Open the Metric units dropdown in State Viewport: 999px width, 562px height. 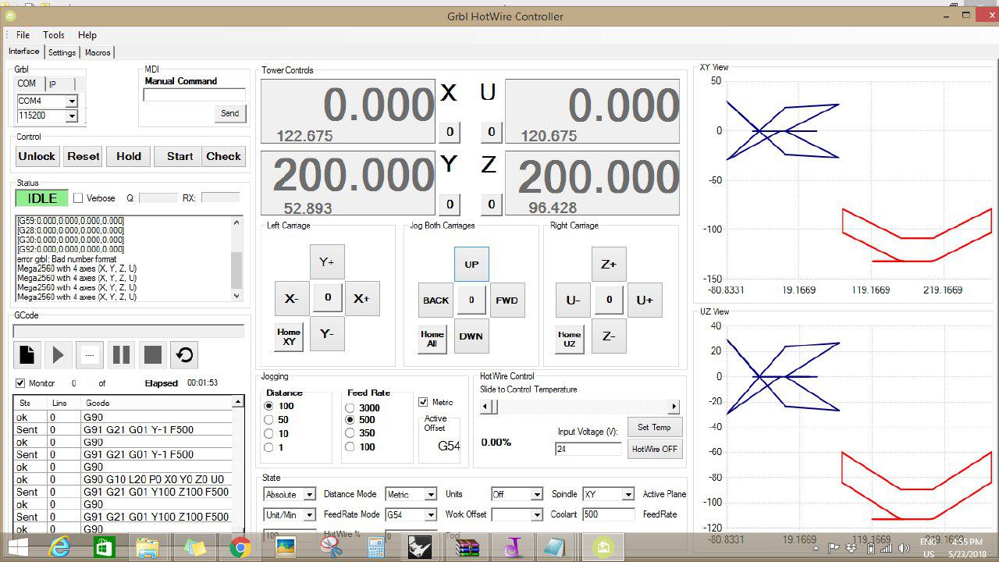click(431, 495)
